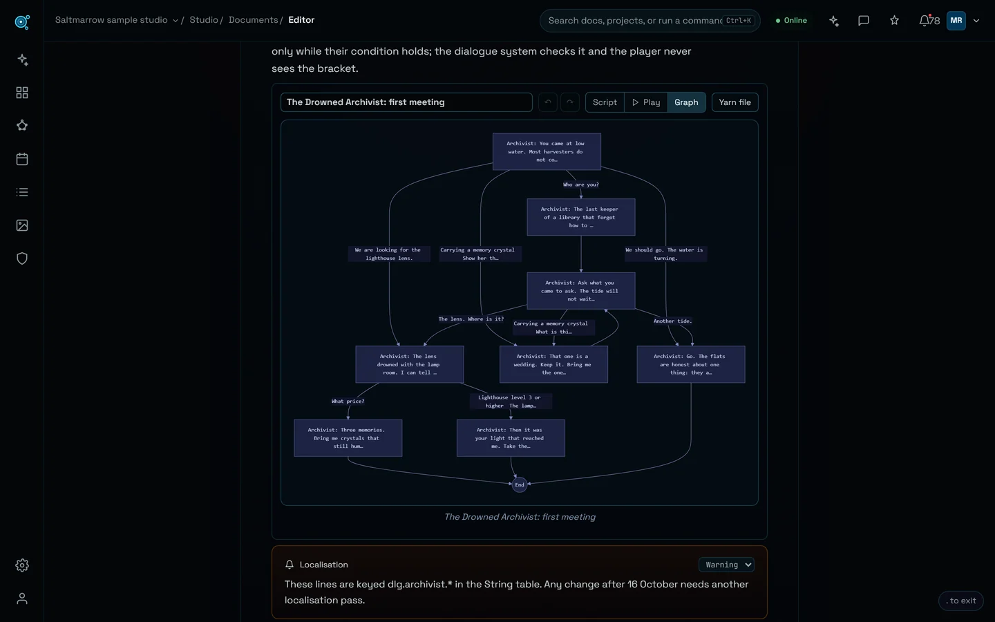Click the 'Who are you?' edge label
This screenshot has height=622, width=995.
[581, 185]
